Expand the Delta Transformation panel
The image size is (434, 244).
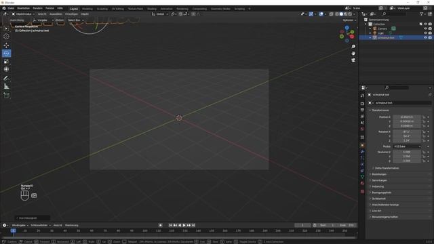click(387, 168)
